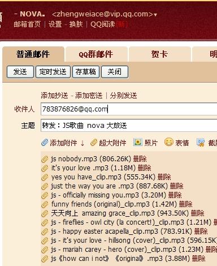The image size is (217, 266).
Task: Delete attachment js - happy easter acapella_clip.mp3
Action: pyautogui.click(x=201, y=231)
